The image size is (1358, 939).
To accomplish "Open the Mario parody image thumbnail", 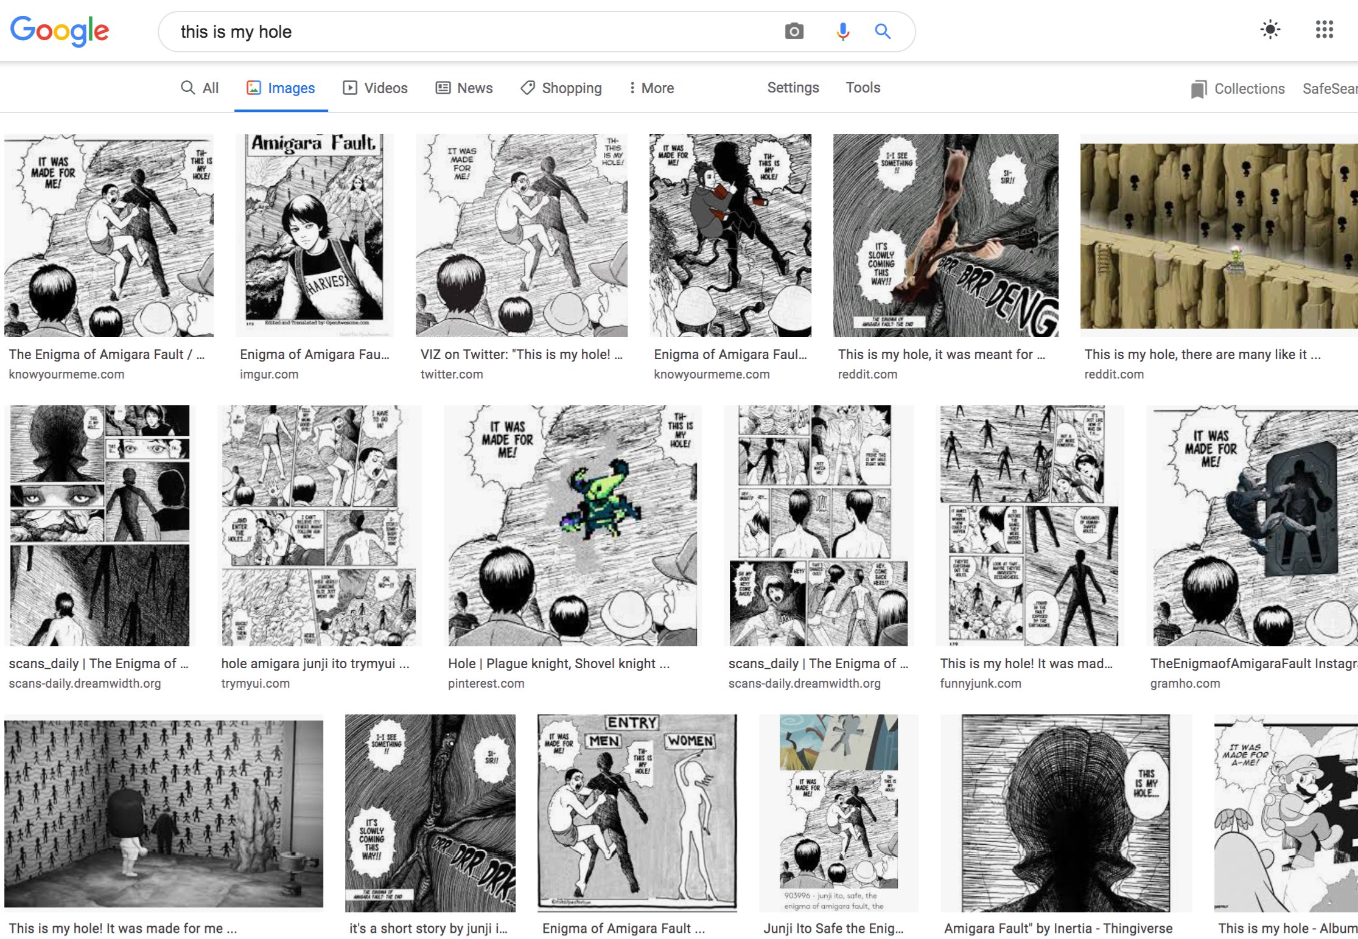I will (x=1286, y=813).
